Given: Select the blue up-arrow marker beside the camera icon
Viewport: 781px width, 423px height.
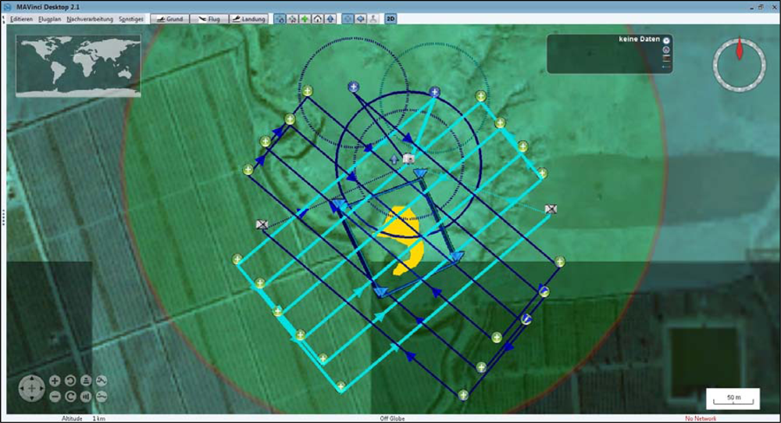Looking at the screenshot, I should click(394, 160).
